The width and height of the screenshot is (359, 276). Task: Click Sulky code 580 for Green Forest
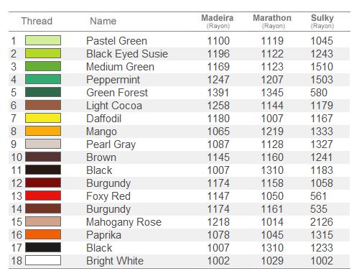point(319,93)
